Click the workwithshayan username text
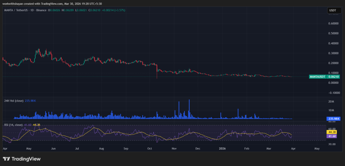The width and height of the screenshot is (345, 166). click(x=13, y=4)
